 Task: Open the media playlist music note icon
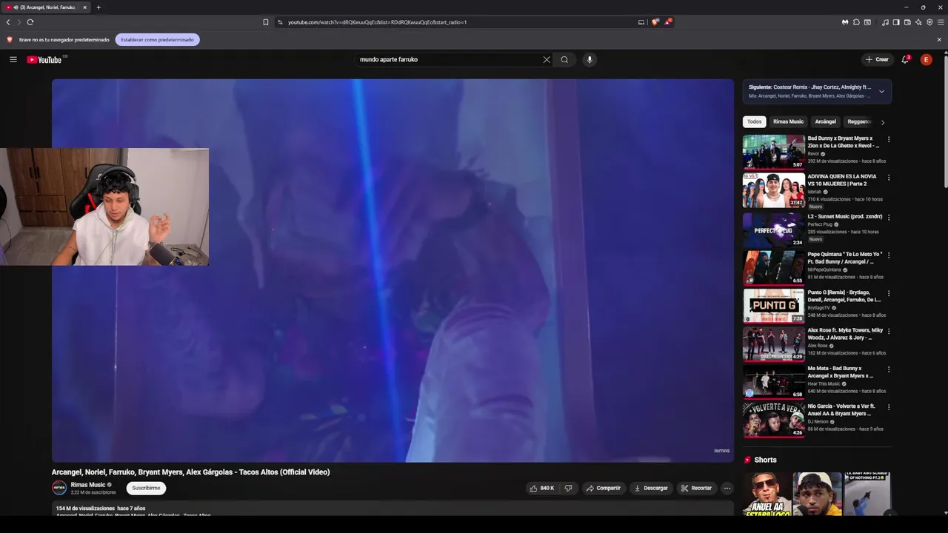click(885, 22)
